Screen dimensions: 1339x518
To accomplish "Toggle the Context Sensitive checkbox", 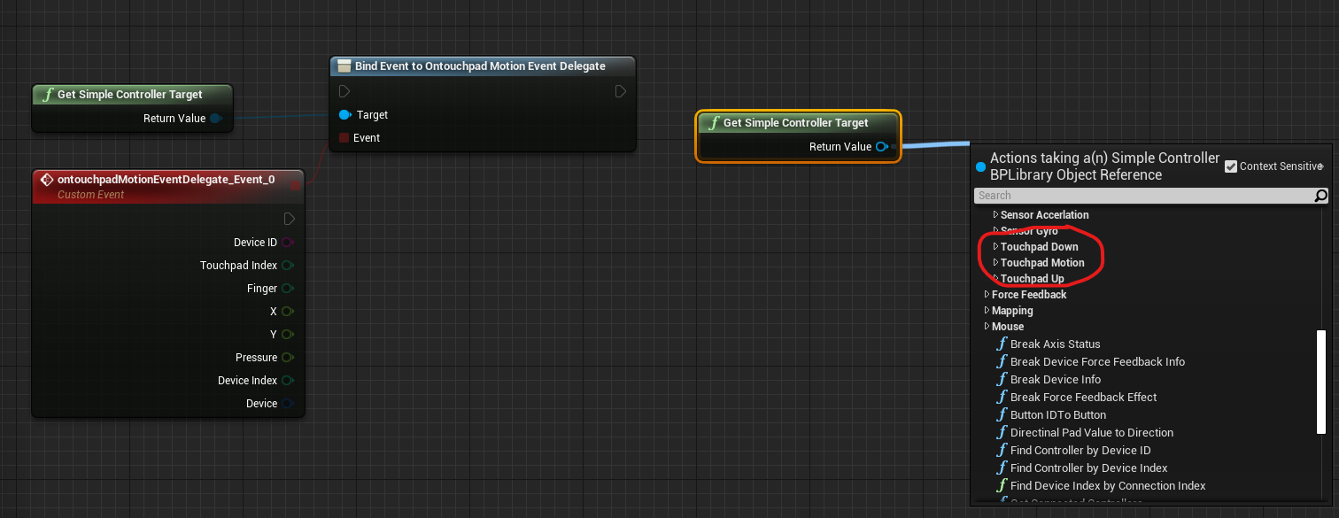I will pos(1231,166).
